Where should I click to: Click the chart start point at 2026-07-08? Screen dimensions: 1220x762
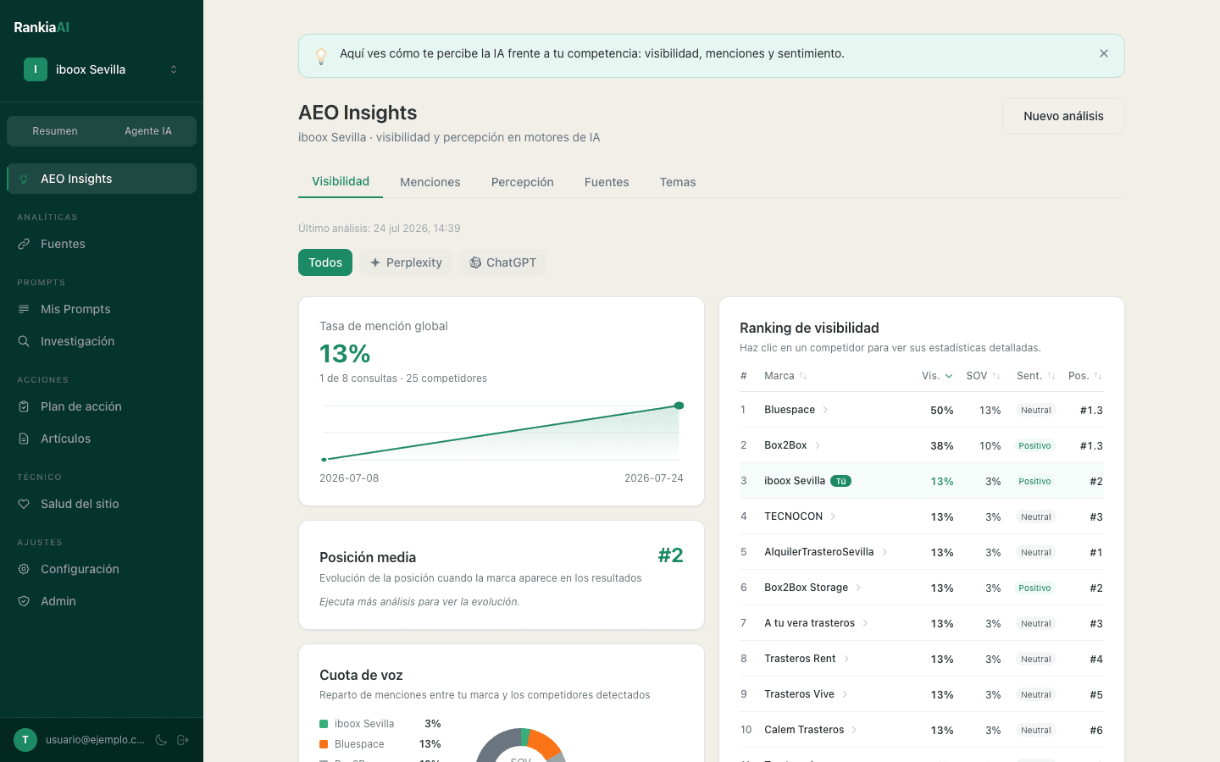pos(324,460)
